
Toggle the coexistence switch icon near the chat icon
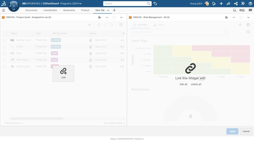click(x=242, y=10)
